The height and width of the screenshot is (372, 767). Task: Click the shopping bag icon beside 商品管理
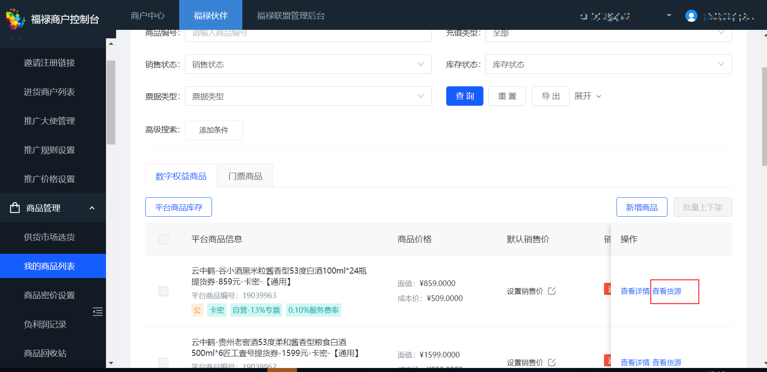15,208
